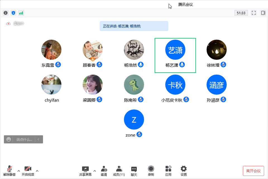Open meeting settings (设置)
The width and height of the screenshot is (268, 179).
pyautogui.click(x=183, y=171)
